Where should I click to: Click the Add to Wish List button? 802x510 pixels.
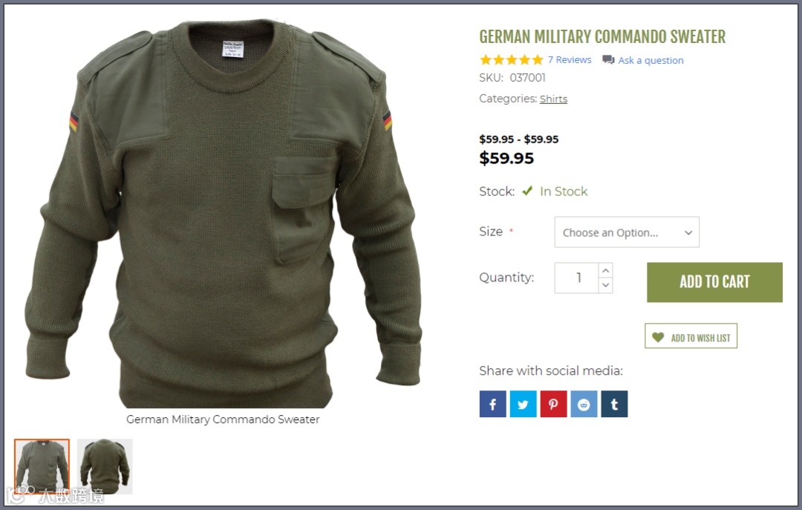691,336
